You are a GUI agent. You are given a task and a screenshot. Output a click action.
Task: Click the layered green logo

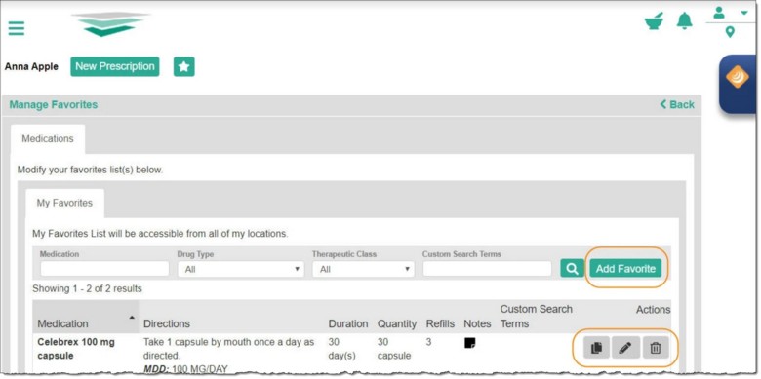111,24
